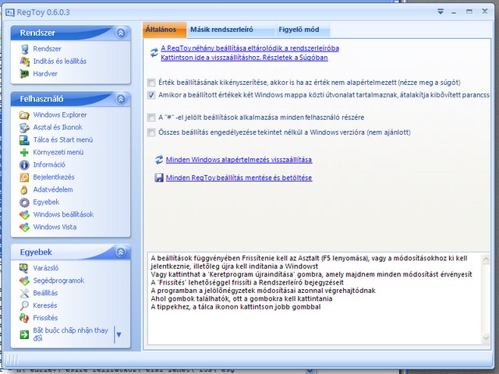Click the refresh icon beside the registry settings link
499x374 pixels.
[x=154, y=52]
